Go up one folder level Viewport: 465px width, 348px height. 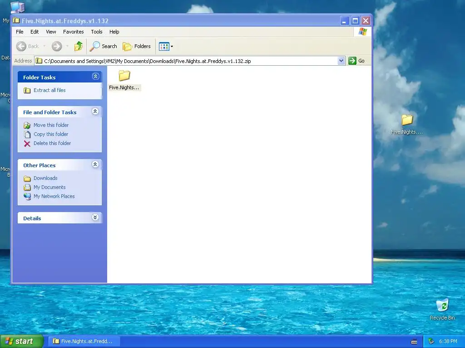pos(79,46)
